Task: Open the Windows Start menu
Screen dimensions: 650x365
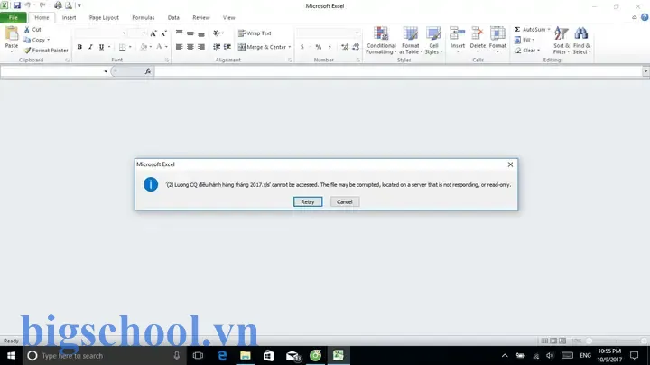Action: [11, 355]
